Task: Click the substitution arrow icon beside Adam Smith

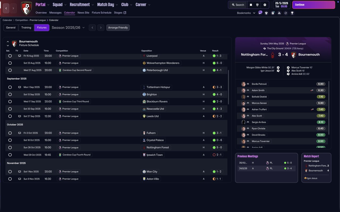Action: [312, 90]
